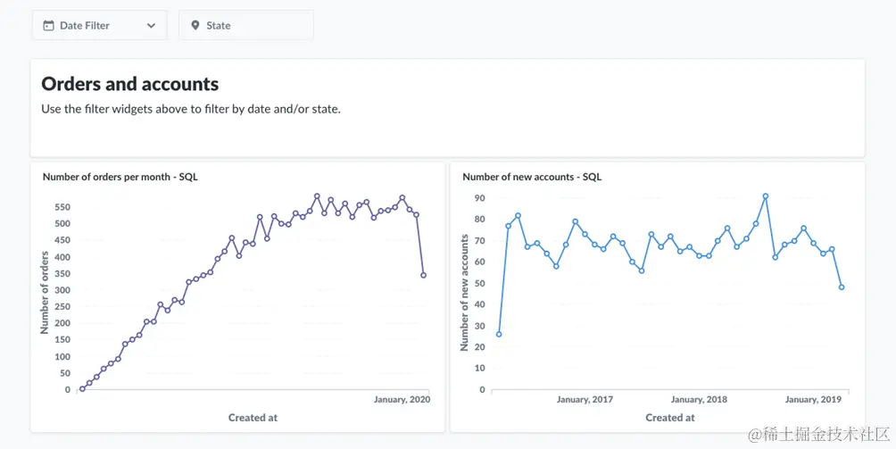This screenshot has width=896, height=449.
Task: Click the last data point on orders chart
Action: 423,276
